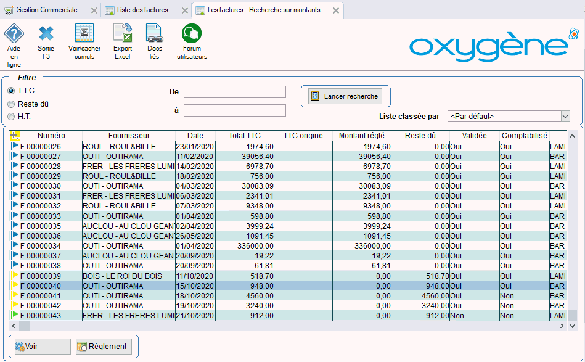585x362 pixels.
Task: Click the Lancer recherche button
Action: tap(345, 96)
